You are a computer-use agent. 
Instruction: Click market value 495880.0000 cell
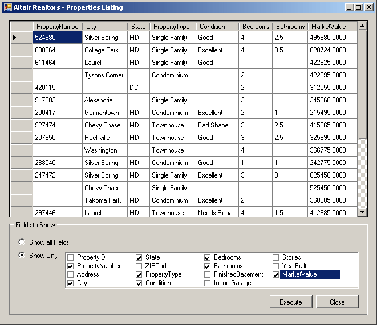click(333, 38)
